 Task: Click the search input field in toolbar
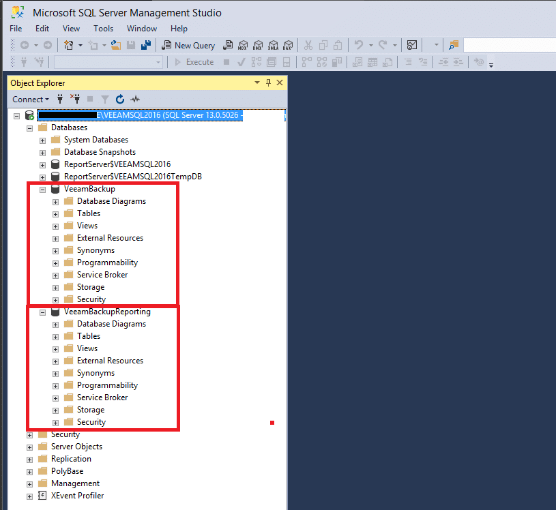point(510,45)
